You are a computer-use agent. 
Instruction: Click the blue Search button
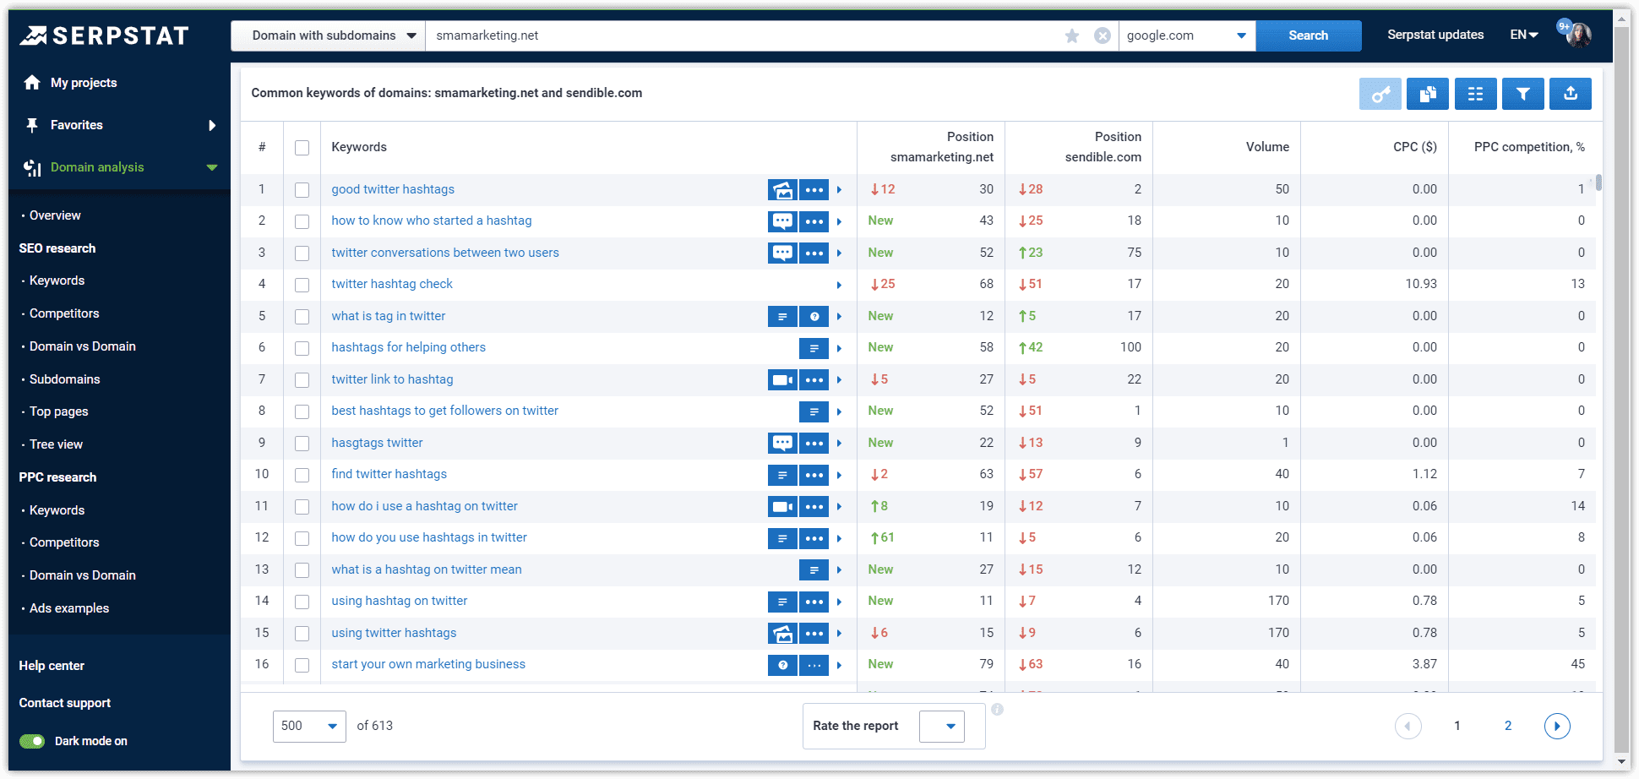click(1308, 35)
